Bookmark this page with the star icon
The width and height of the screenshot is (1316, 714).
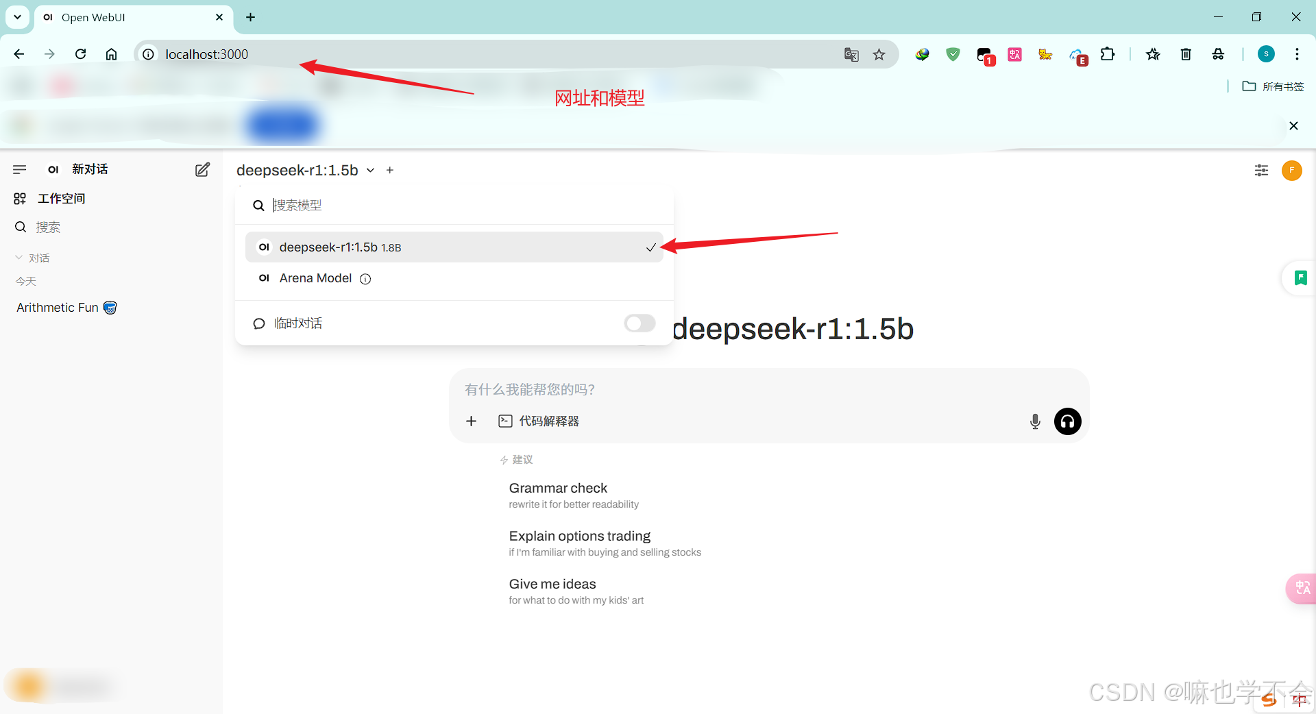879,55
